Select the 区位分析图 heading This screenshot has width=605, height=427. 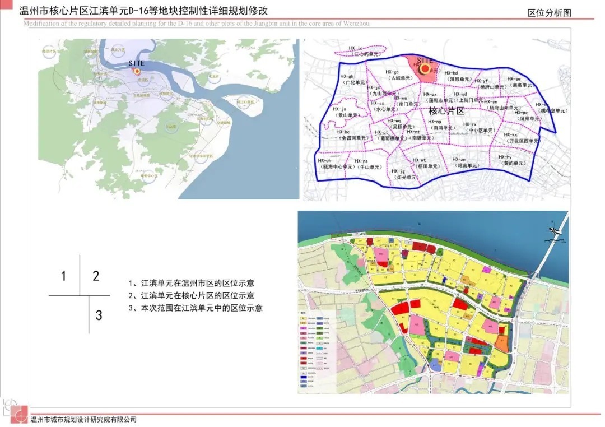549,12
